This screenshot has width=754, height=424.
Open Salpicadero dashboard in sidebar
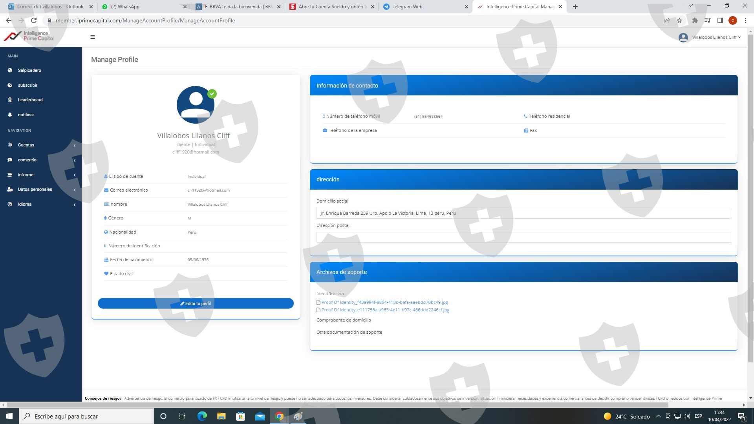[29, 70]
